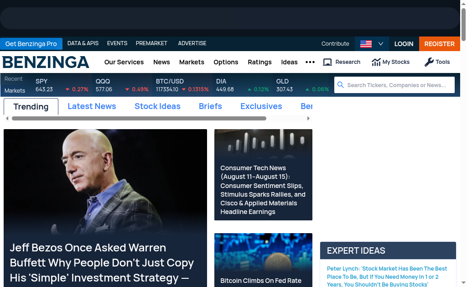The height and width of the screenshot is (287, 467).
Task: Click the LOGIN button
Action: click(x=404, y=44)
